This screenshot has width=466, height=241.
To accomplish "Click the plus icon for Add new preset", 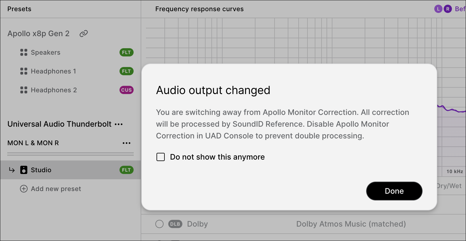I will 24,189.
